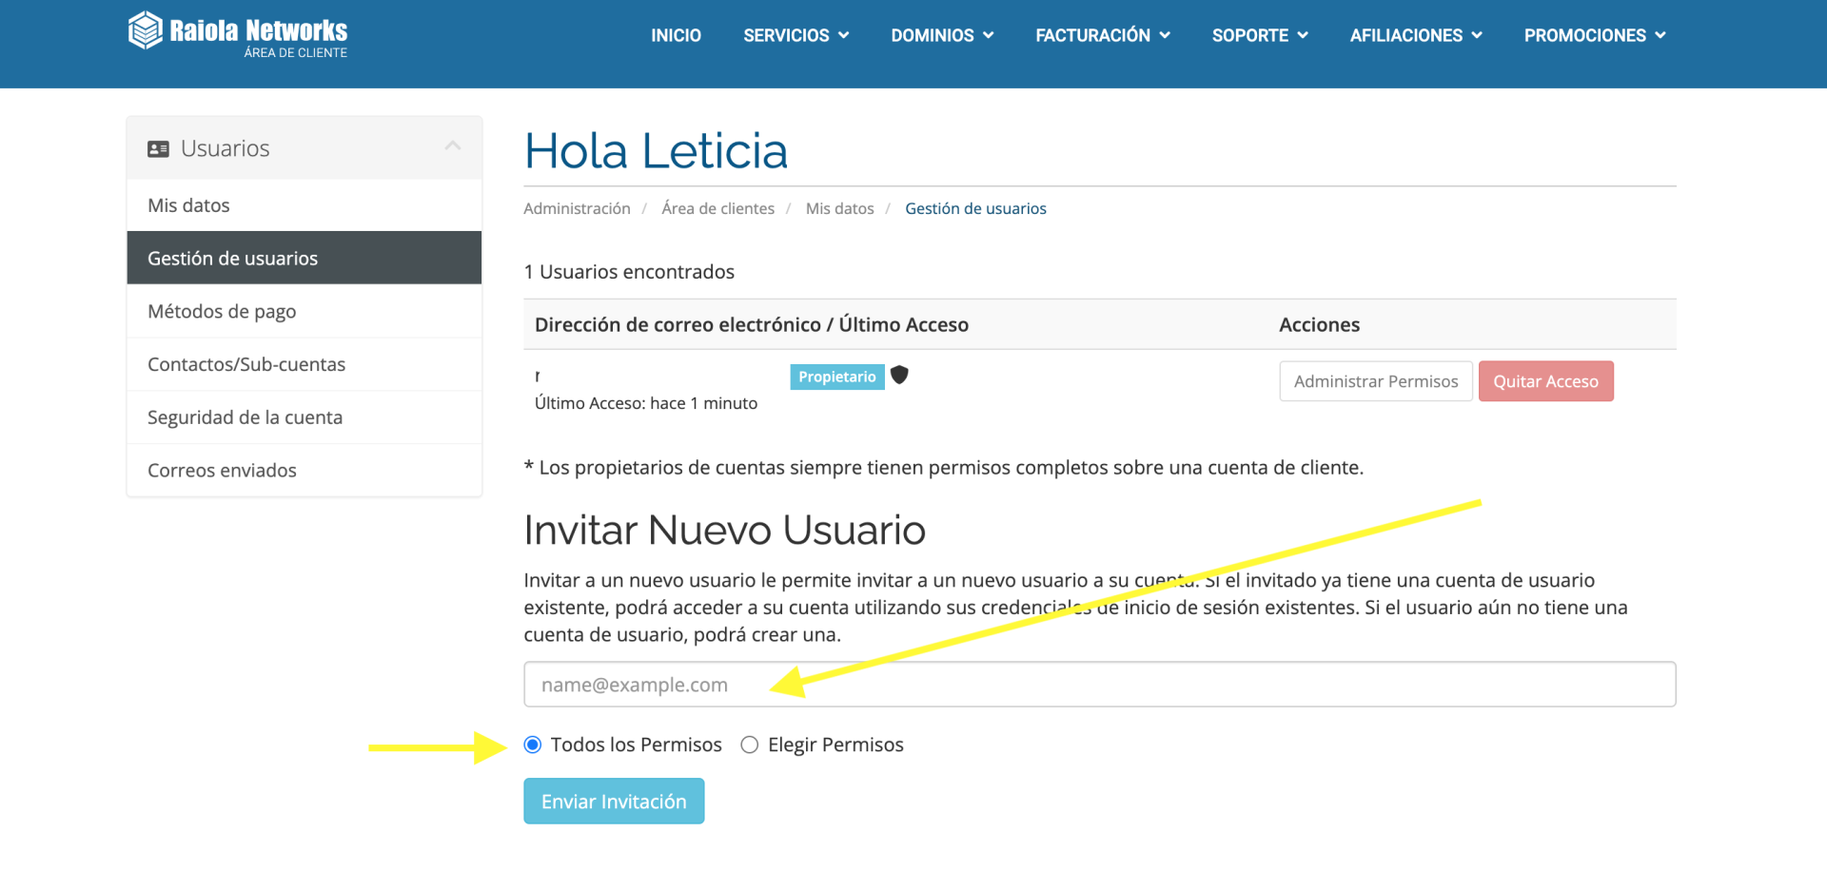Viewport: 1827px width, 890px height.
Task: Focus the invite email address field
Action: point(1099,685)
